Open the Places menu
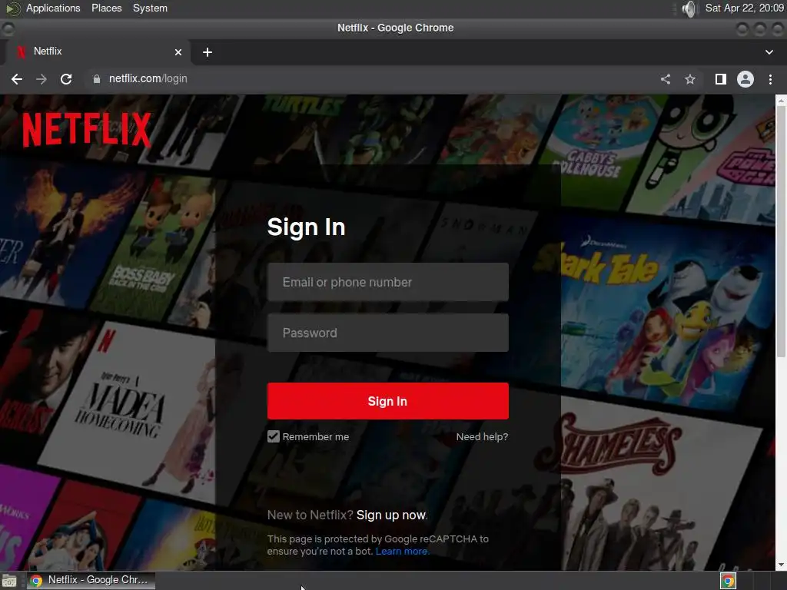Viewport: 787px width, 590px height. [106, 8]
